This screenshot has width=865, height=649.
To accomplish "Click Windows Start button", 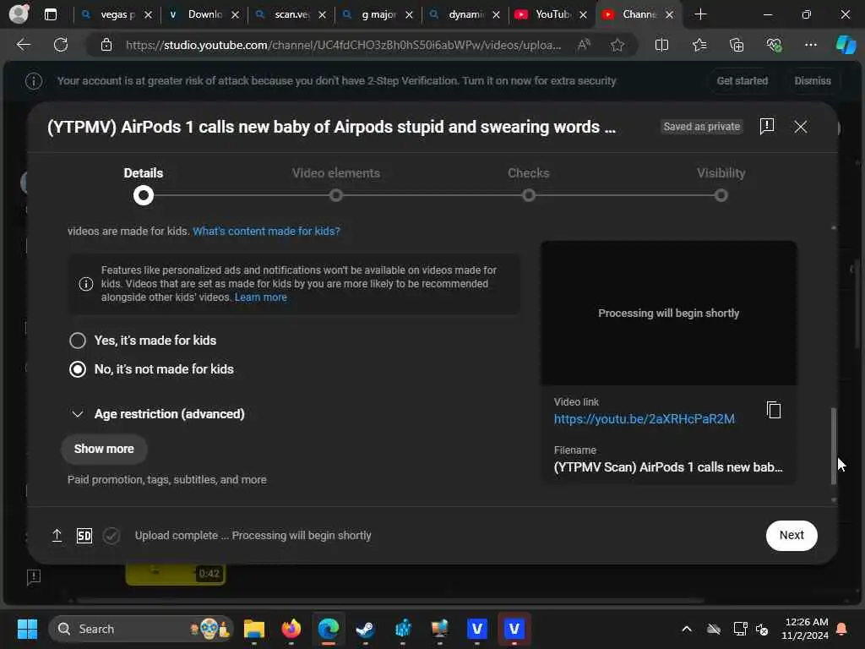I will [x=27, y=629].
